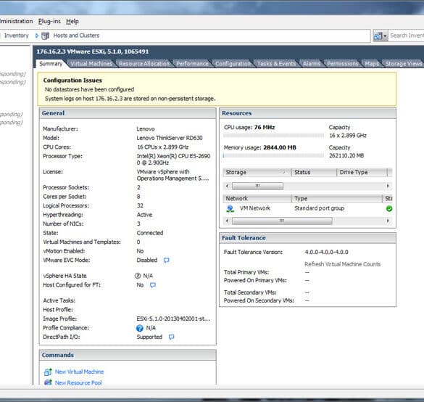The image size is (424, 402).
Task: Click the New Virtual Machine icon
Action: pos(48,372)
